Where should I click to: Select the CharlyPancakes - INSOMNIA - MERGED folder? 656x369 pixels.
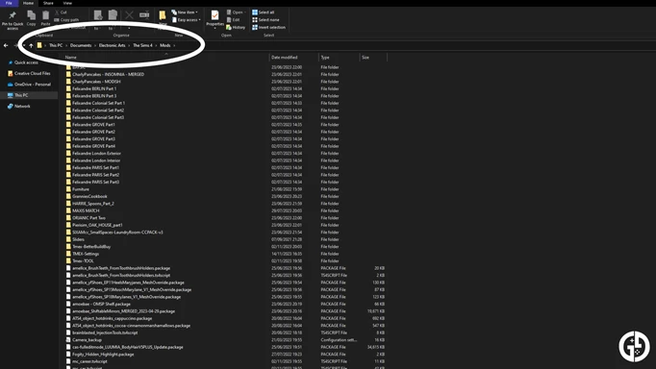(x=108, y=74)
